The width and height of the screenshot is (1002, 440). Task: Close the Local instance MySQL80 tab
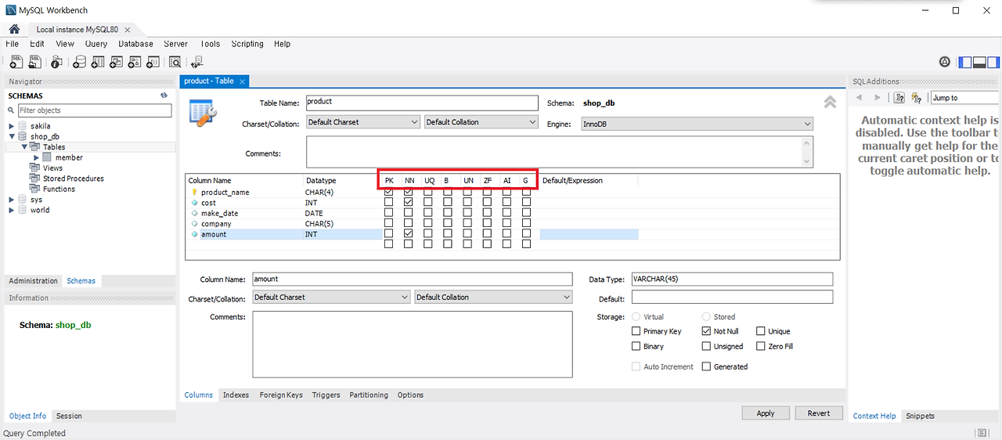coord(128,29)
